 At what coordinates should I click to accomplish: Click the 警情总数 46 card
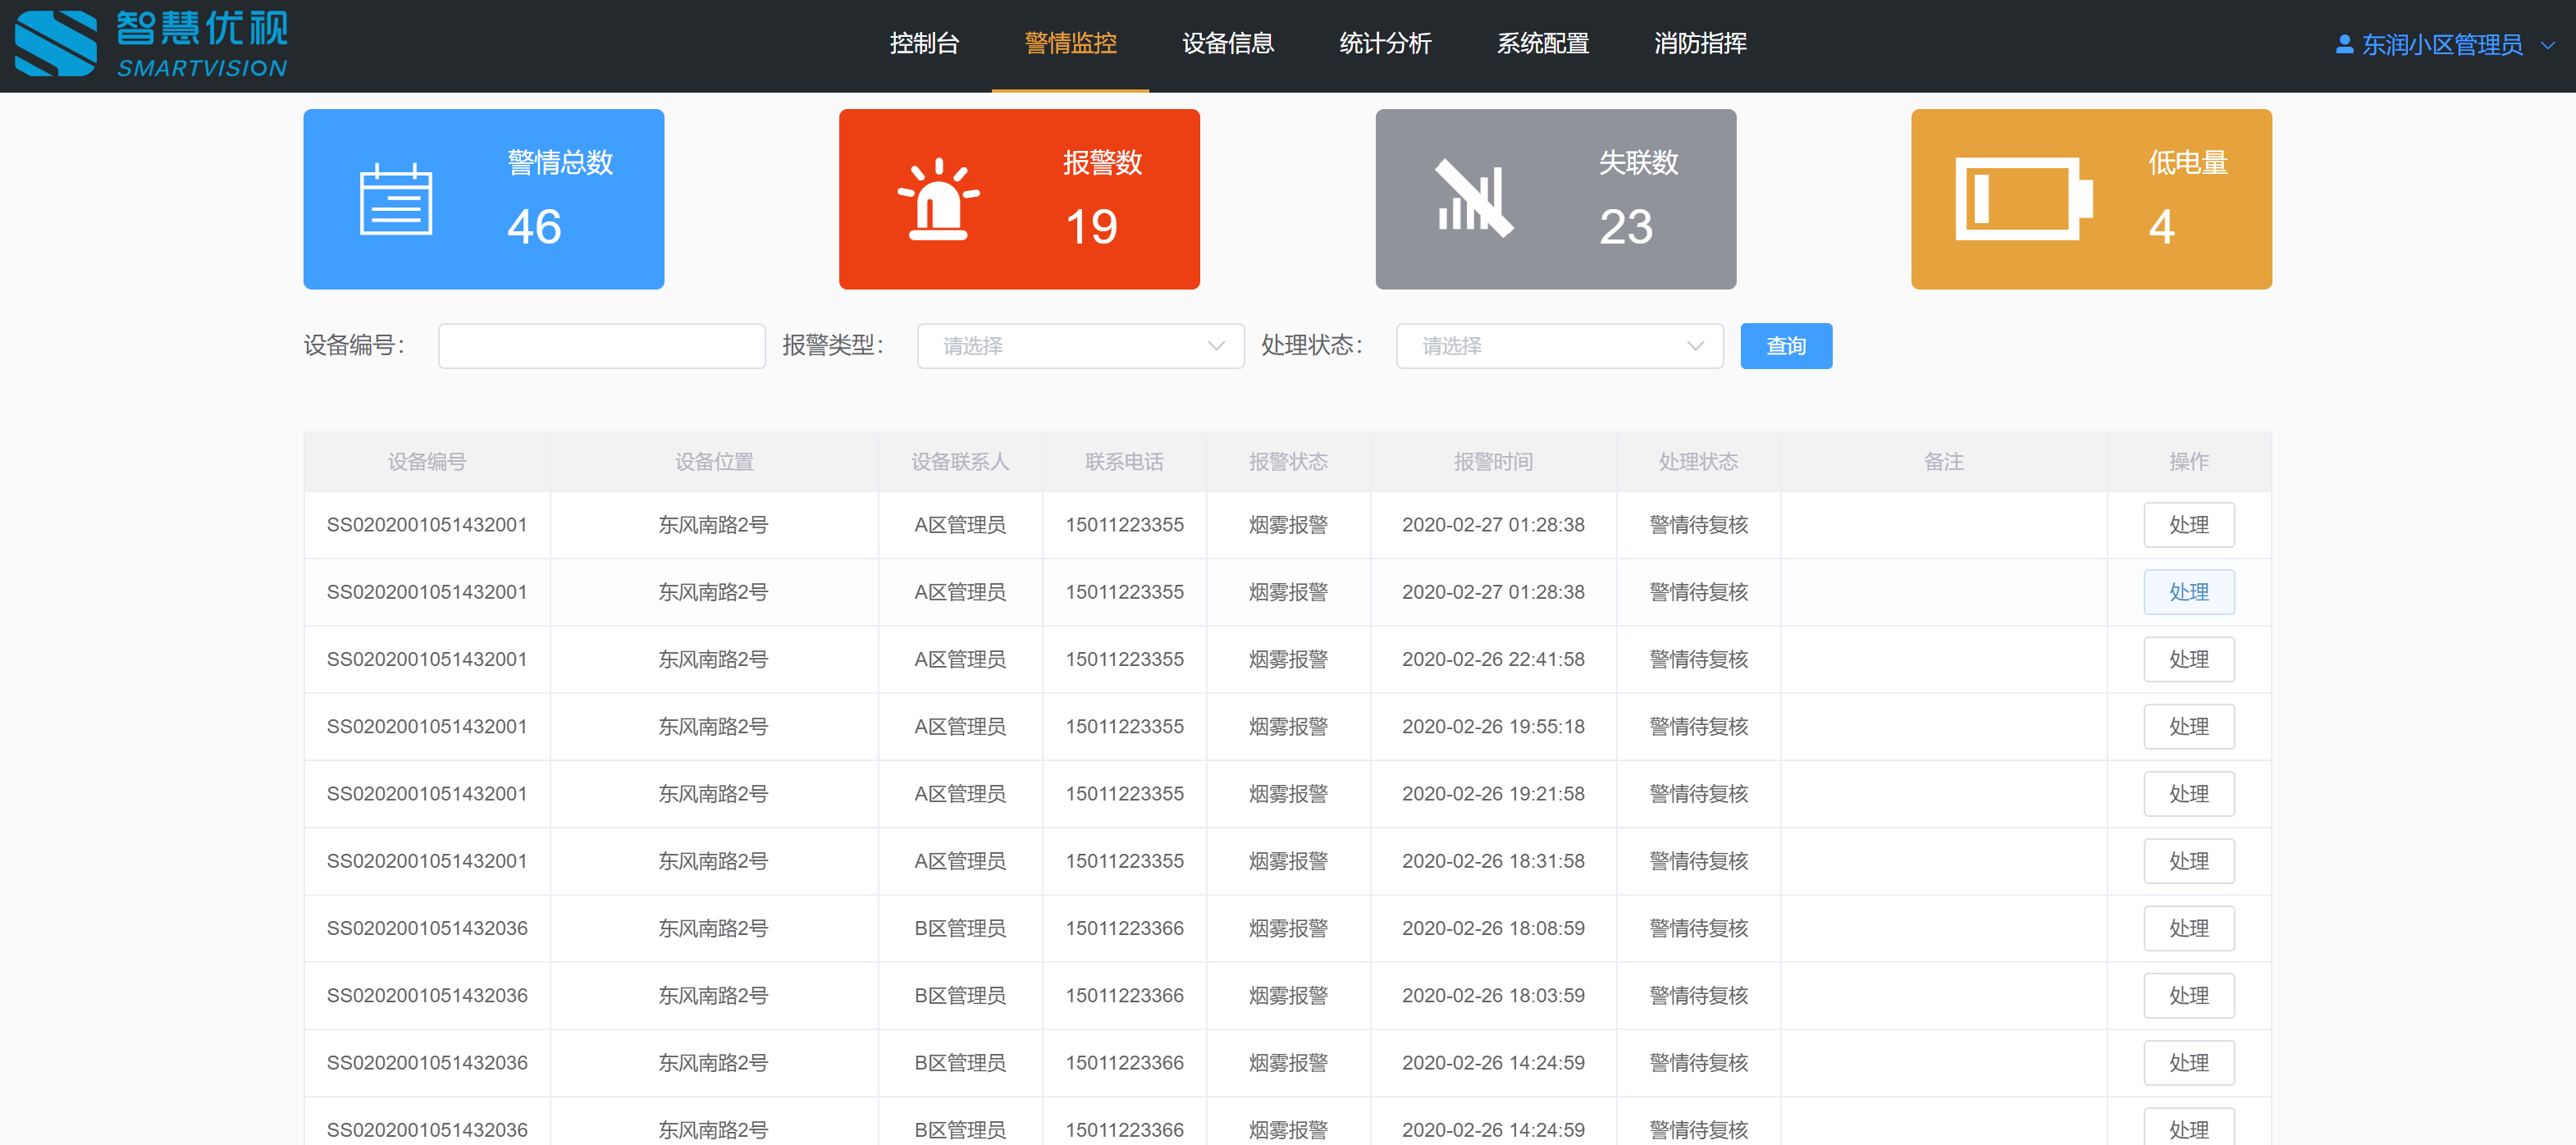coord(483,199)
